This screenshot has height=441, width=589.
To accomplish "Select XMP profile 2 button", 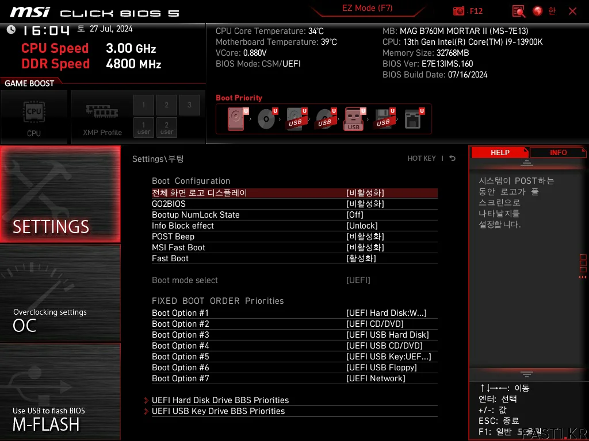I will tap(166, 105).
